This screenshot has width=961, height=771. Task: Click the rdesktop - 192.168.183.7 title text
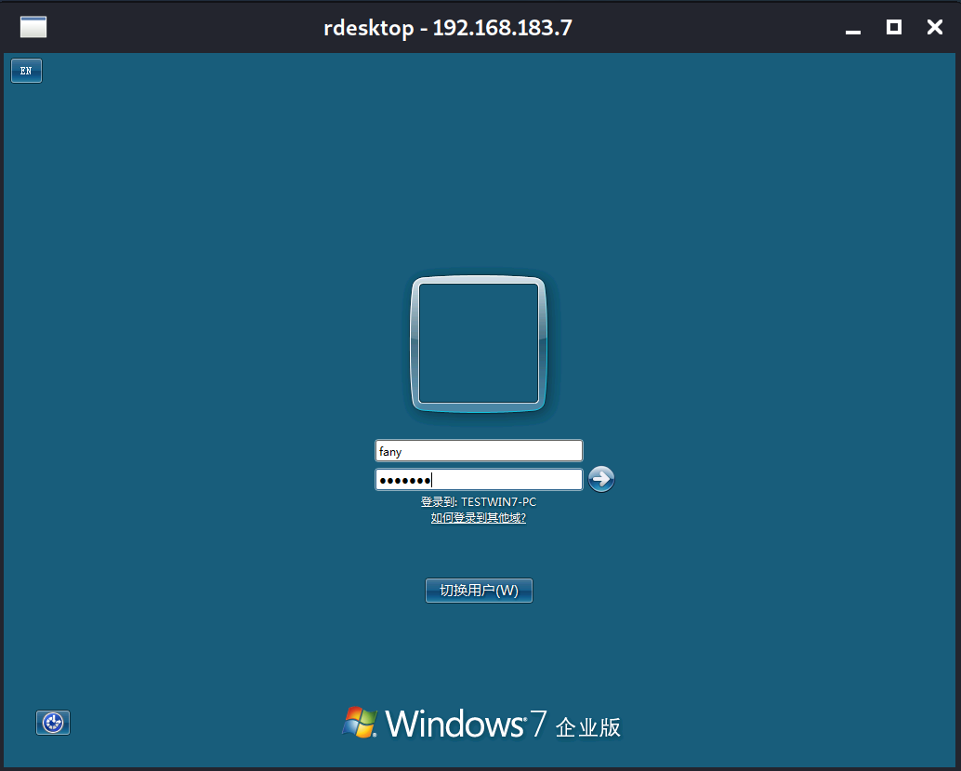[449, 27]
